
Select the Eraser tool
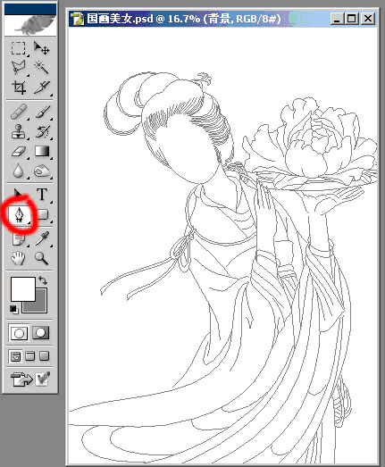(x=18, y=151)
